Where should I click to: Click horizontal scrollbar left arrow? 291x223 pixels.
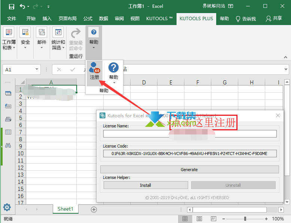(190, 210)
